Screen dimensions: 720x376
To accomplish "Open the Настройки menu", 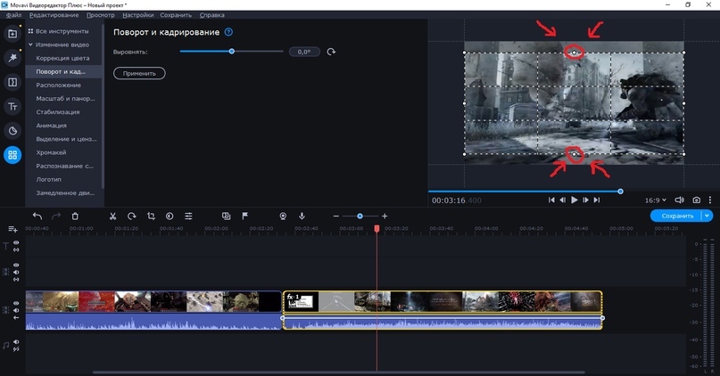I will tap(138, 15).
